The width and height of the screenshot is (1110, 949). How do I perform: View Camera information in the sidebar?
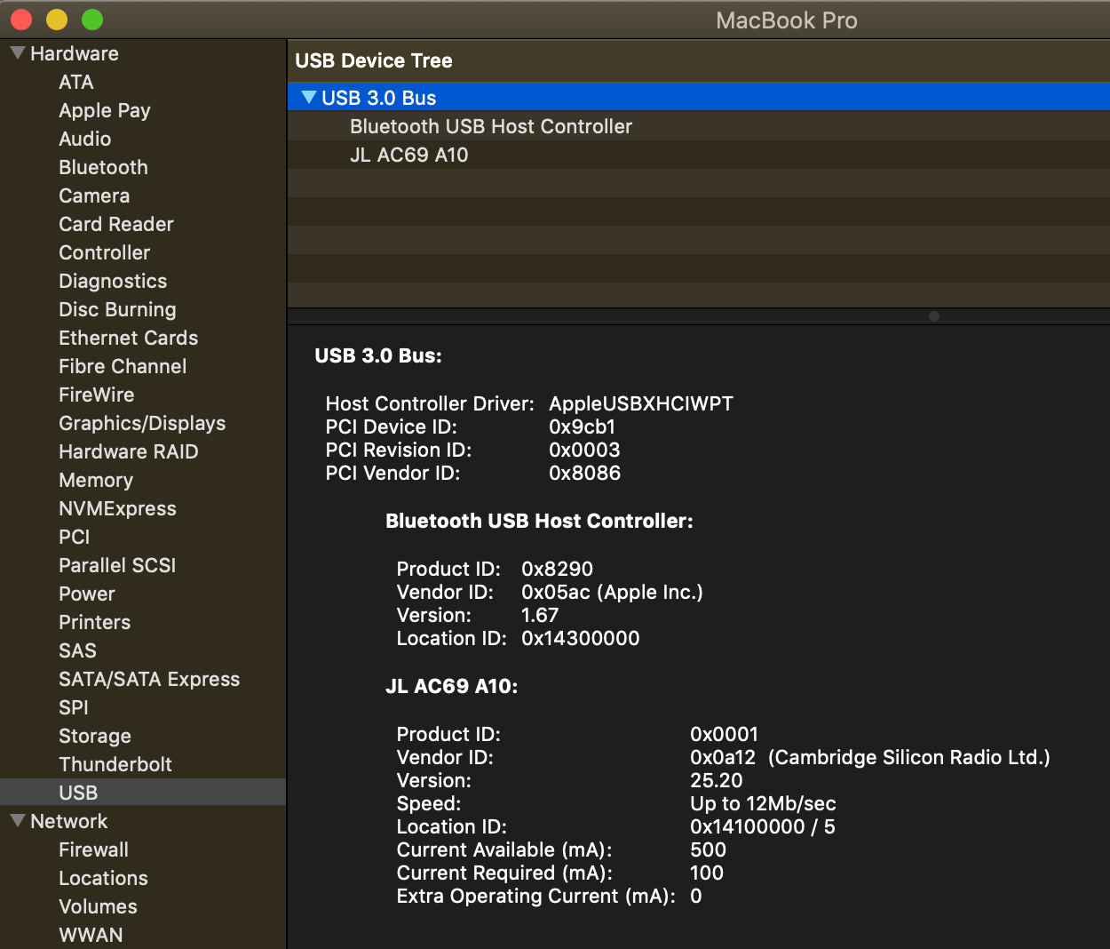click(94, 195)
